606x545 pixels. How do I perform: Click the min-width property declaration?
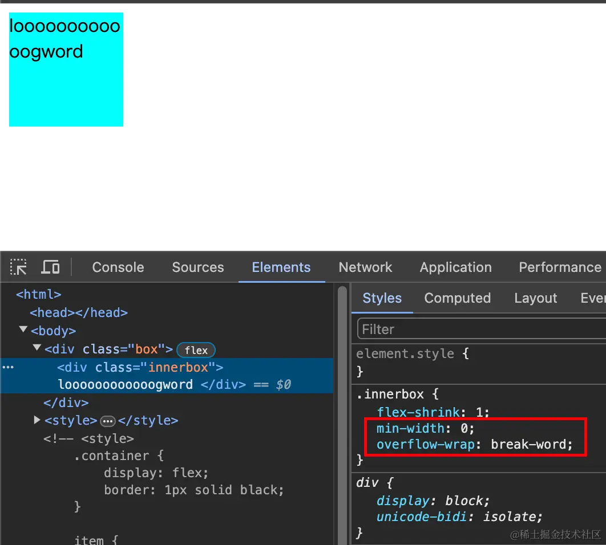425,428
